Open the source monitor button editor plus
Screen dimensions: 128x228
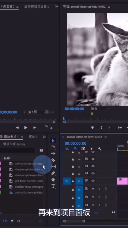point(51,128)
